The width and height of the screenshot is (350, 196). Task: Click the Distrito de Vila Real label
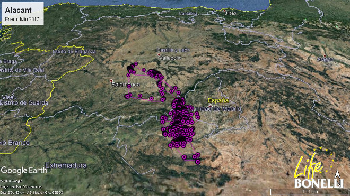(22, 70)
